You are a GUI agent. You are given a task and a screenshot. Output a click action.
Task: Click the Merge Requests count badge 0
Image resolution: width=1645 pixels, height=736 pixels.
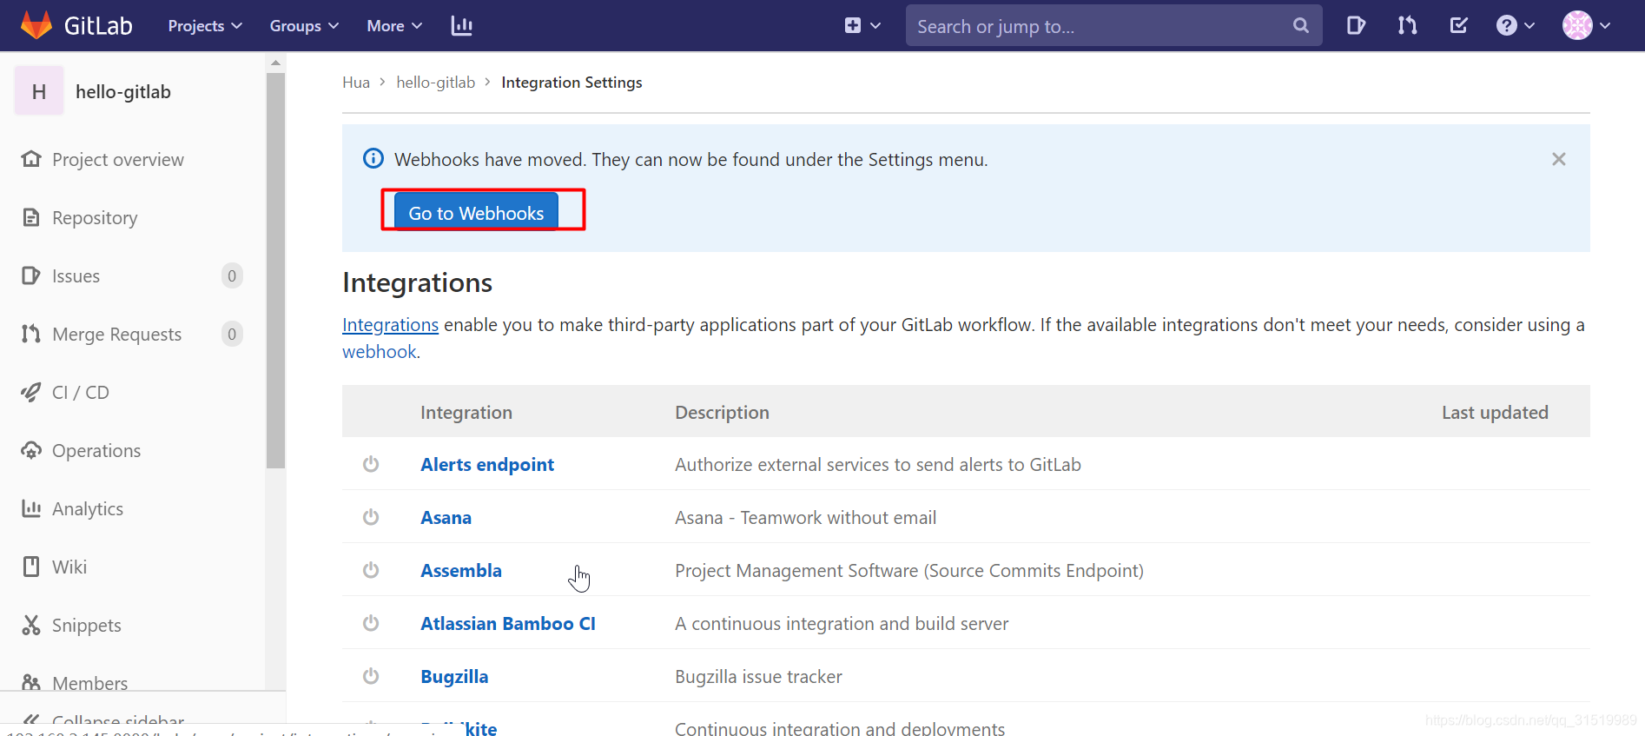tap(232, 335)
